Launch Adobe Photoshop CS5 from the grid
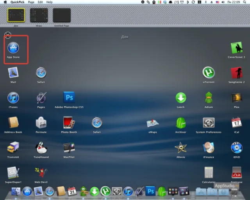Image resolution: width=250 pixels, height=200 pixels. tap(69, 97)
